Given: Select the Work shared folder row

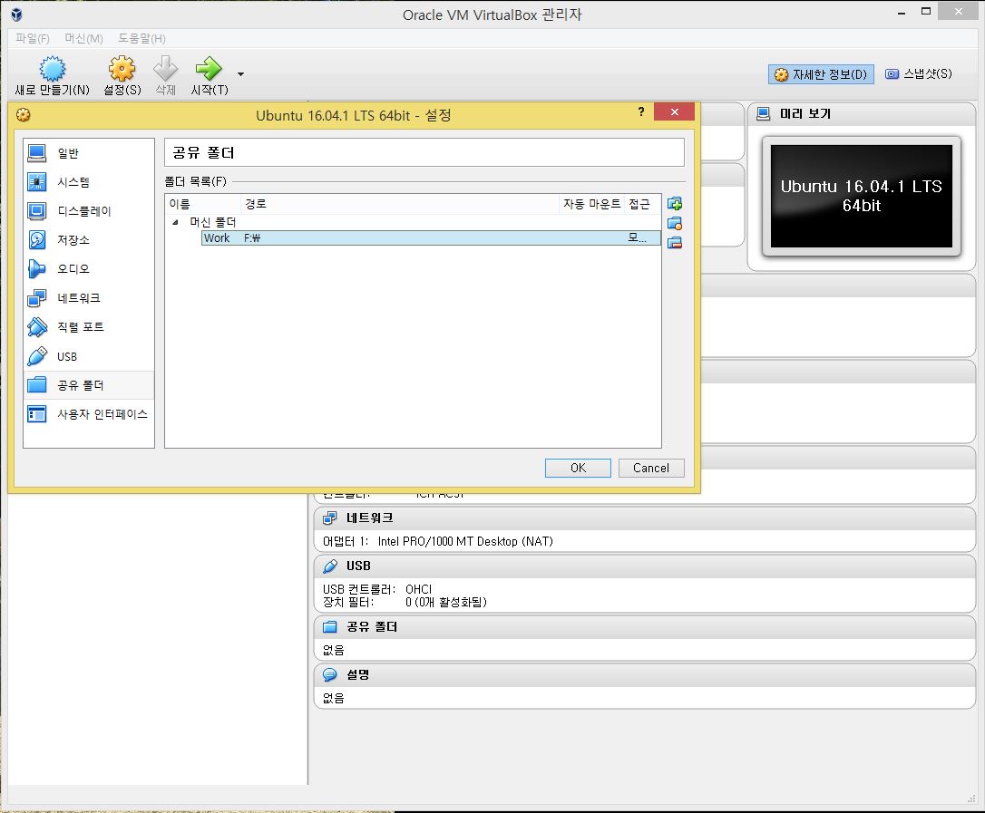Looking at the screenshot, I should (408, 238).
